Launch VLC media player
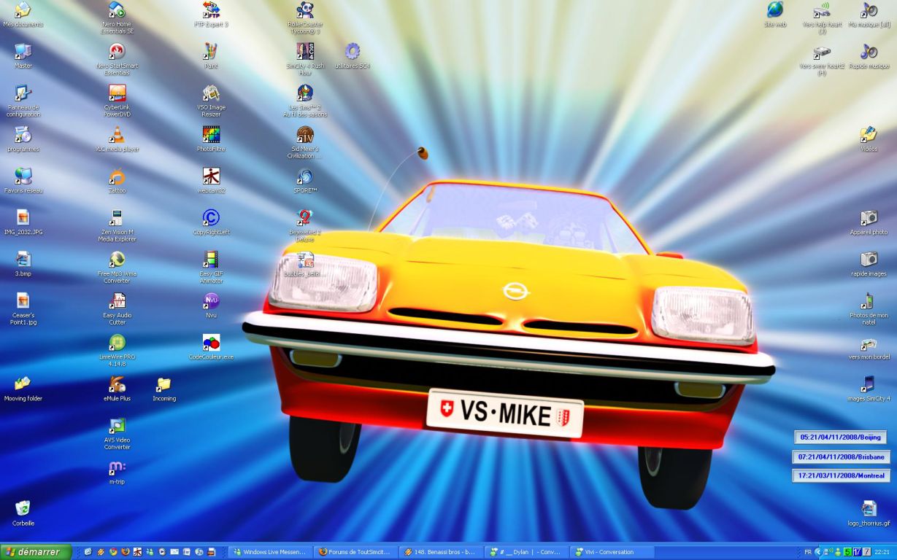Viewport: 897px width, 560px height. coord(117,135)
